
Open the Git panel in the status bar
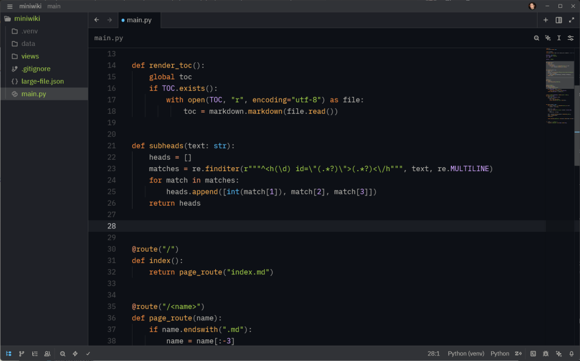[22, 353]
